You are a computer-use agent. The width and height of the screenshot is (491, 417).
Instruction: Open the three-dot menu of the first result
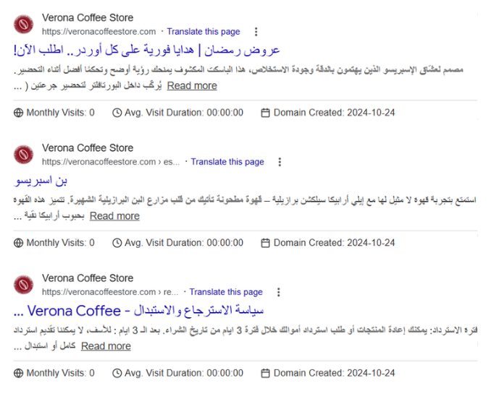pos(256,32)
